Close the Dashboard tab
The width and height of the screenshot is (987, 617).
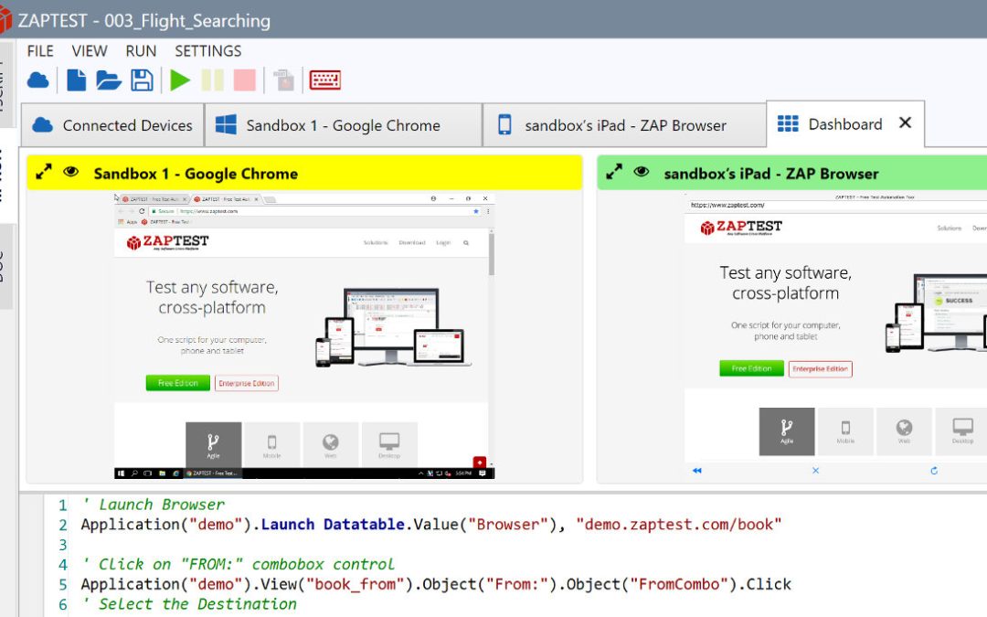(x=905, y=122)
